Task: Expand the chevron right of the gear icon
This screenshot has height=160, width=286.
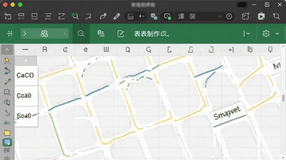Action: (x=277, y=34)
